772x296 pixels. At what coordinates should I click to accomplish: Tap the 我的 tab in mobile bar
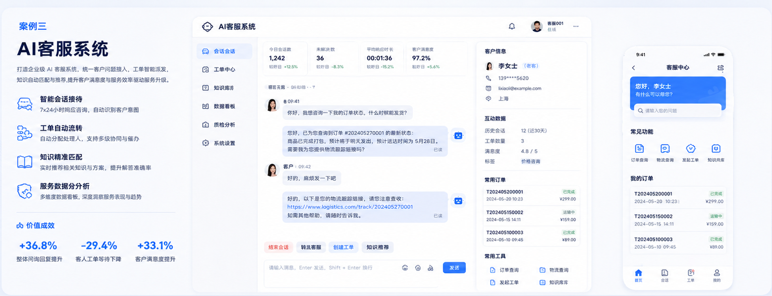pyautogui.click(x=717, y=275)
